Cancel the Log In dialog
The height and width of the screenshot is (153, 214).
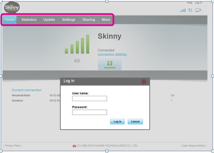[135, 122]
